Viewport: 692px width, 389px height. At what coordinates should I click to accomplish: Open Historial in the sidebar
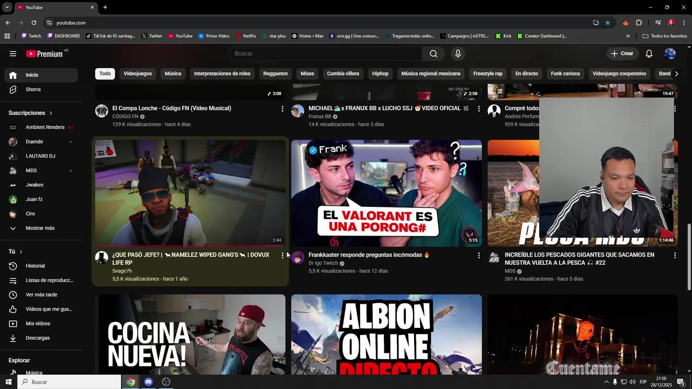point(42,266)
